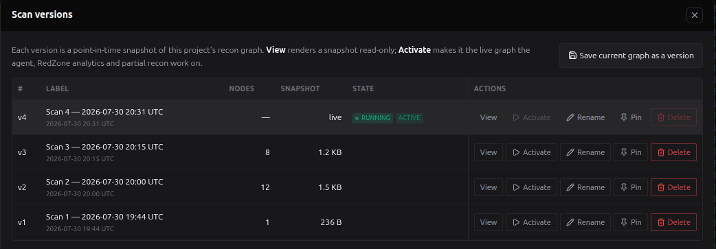Select label 'Scan 4 — 2026-07-30 20:31 UTC'

point(104,112)
